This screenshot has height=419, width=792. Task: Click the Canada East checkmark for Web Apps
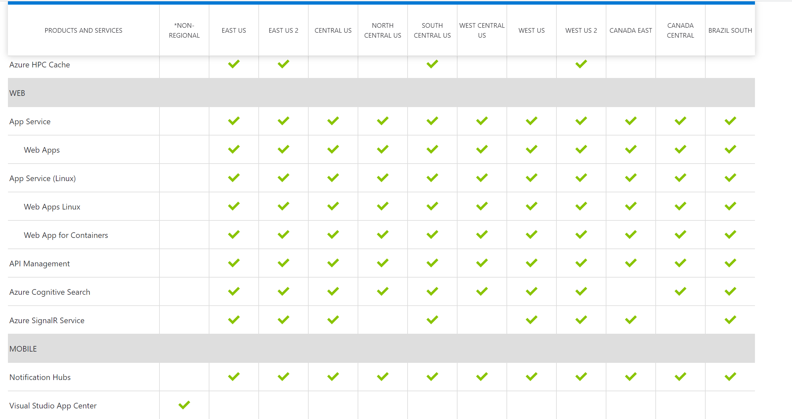pyautogui.click(x=631, y=149)
